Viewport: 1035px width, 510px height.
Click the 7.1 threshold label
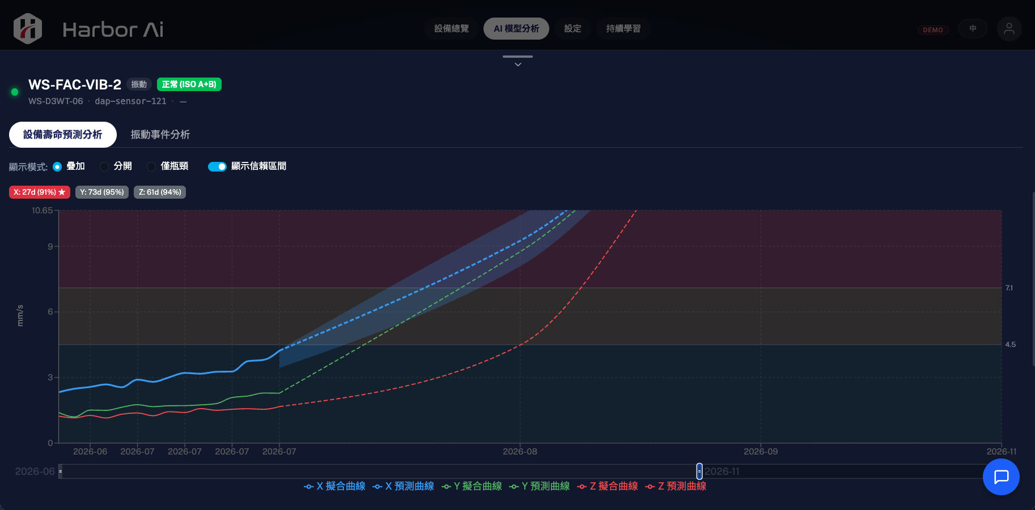[1009, 288]
